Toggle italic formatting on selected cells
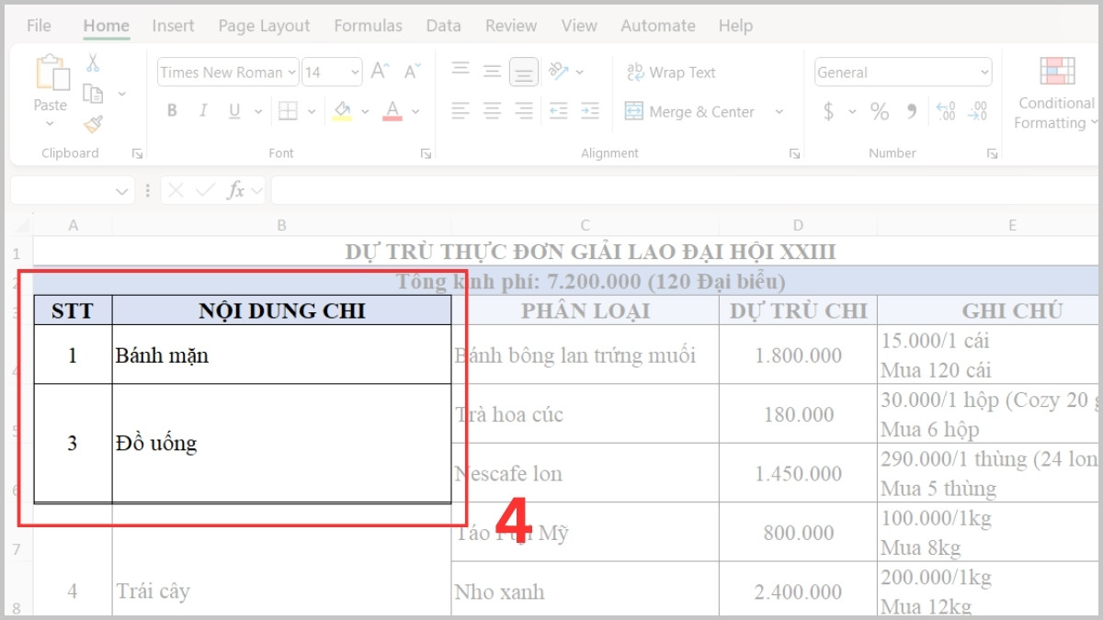Screen dimensions: 1103x620 (x=203, y=110)
